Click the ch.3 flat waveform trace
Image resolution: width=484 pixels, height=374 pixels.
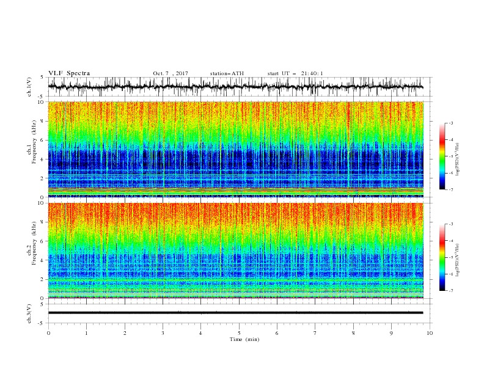point(235,313)
